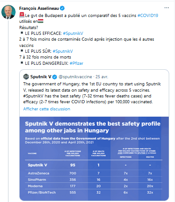This screenshot has height=202, width=175.
Task: Open the #Pfizer hashtag
Action: (76, 63)
